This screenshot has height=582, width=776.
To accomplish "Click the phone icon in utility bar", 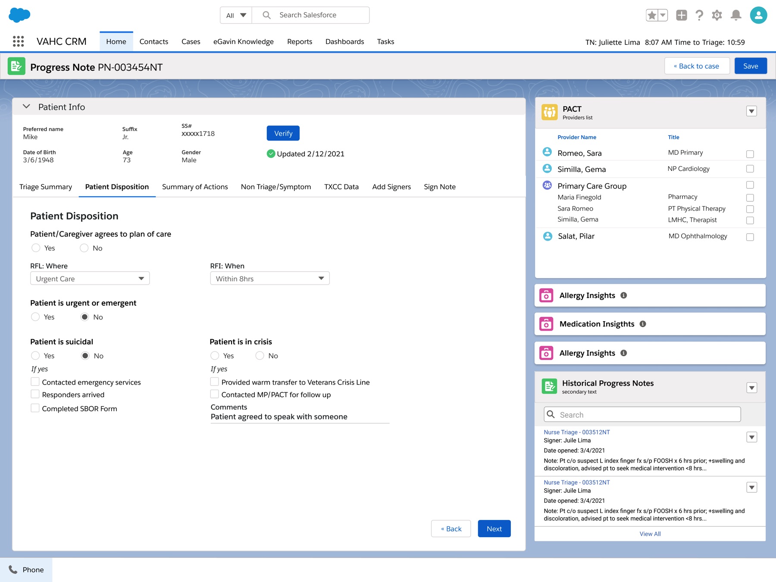I will pos(13,569).
